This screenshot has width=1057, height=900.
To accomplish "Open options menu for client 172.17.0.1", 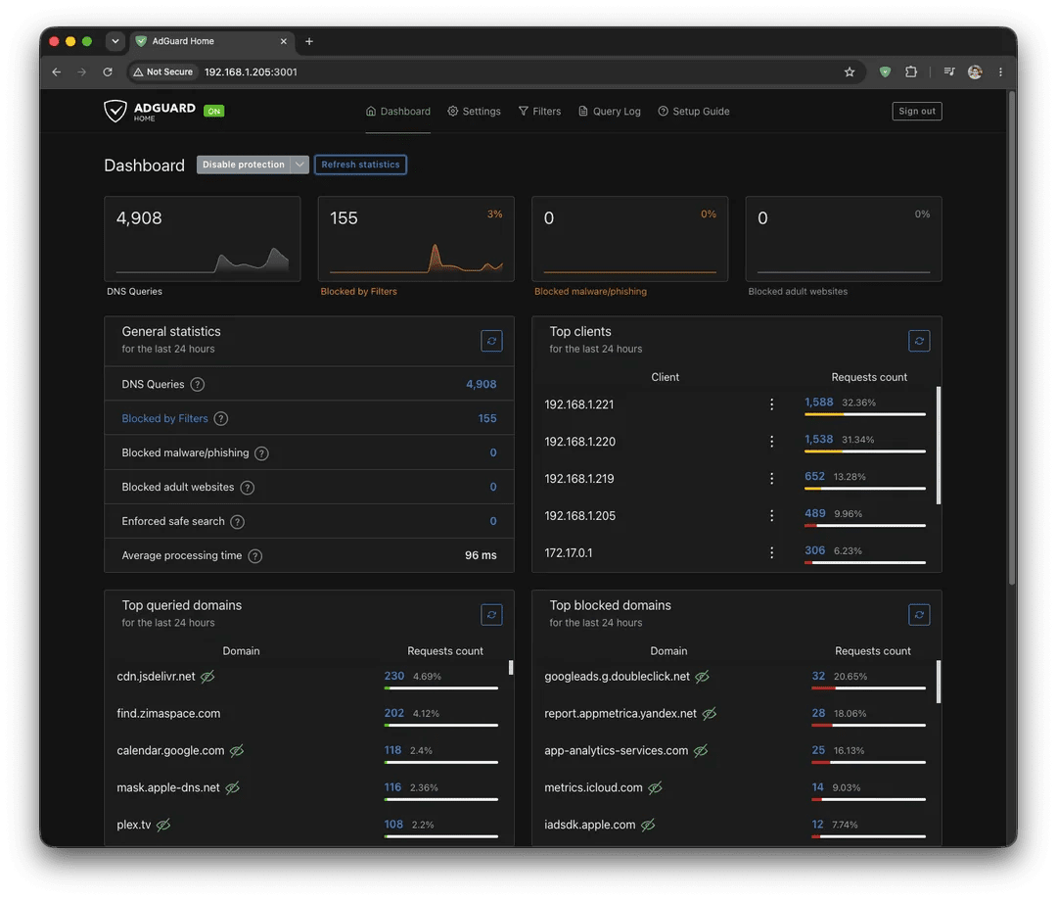I will [772, 552].
